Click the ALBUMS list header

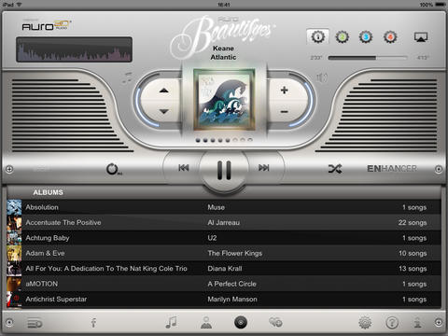point(49,192)
